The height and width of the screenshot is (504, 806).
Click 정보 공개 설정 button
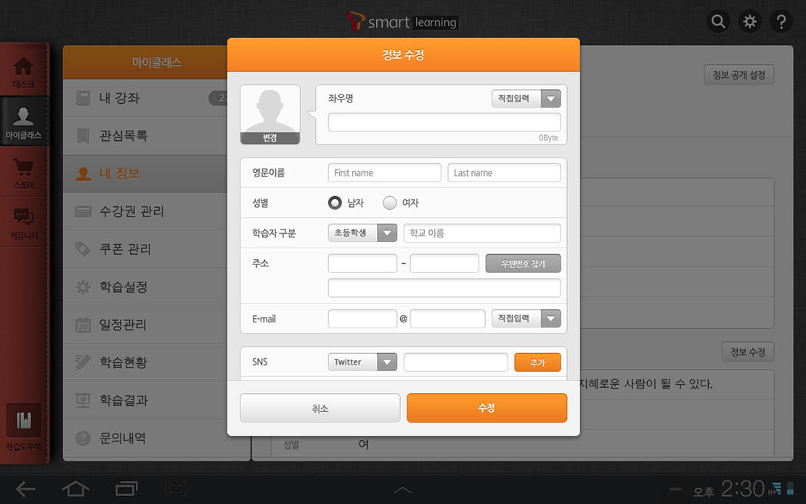pyautogui.click(x=738, y=75)
